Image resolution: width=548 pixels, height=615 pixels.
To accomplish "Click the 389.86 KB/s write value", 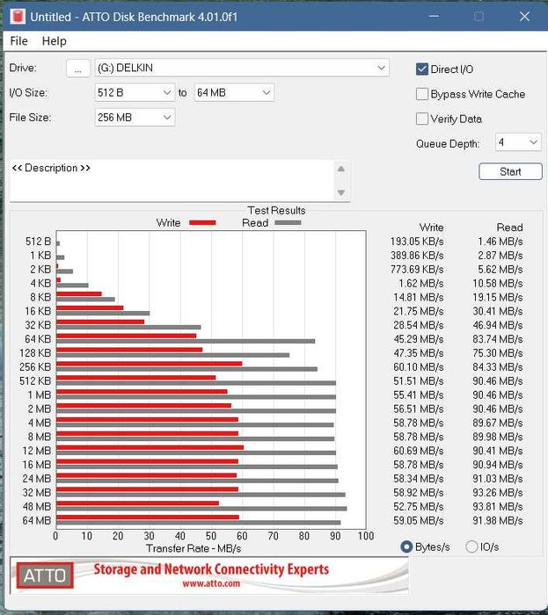I will 417,256.
